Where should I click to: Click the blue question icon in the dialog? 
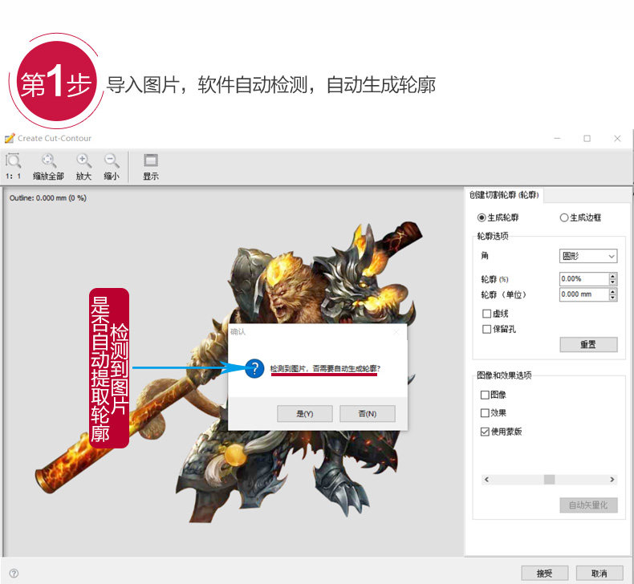(254, 368)
